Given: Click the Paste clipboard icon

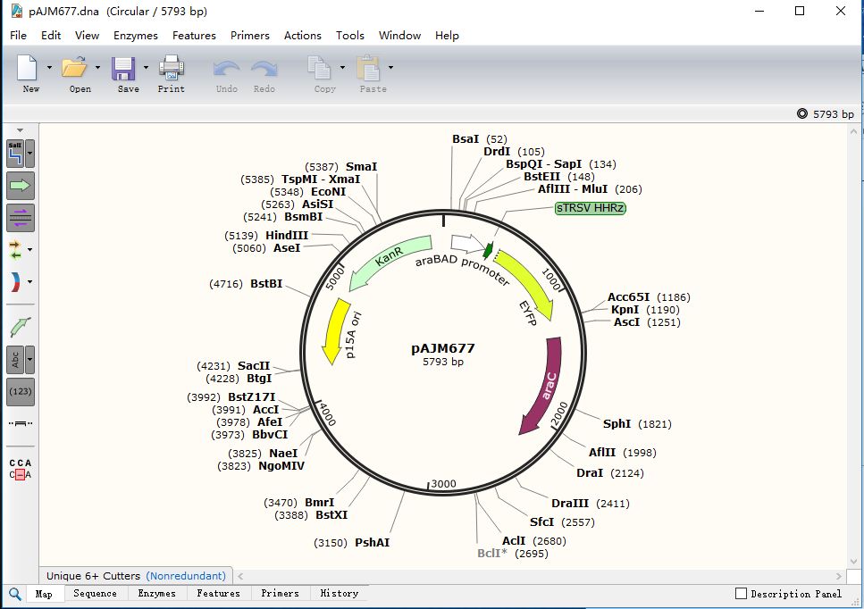Looking at the screenshot, I should click(x=368, y=68).
